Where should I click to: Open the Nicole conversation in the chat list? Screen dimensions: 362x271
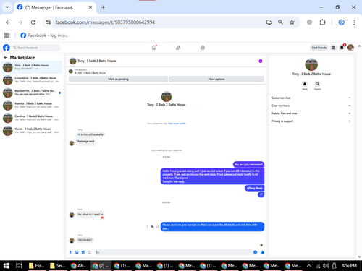pos(32,131)
